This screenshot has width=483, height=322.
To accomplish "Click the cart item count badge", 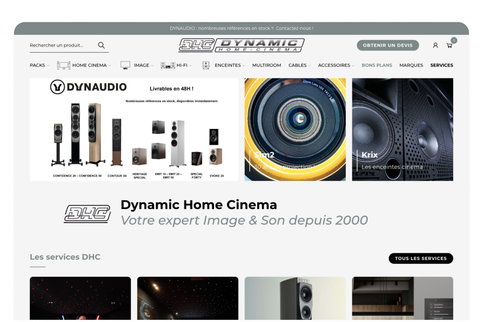I will [454, 40].
